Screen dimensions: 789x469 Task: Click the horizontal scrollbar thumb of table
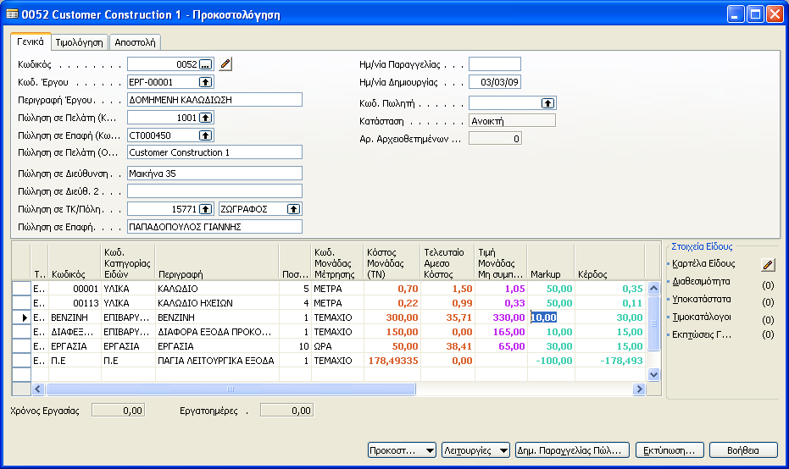click(231, 389)
